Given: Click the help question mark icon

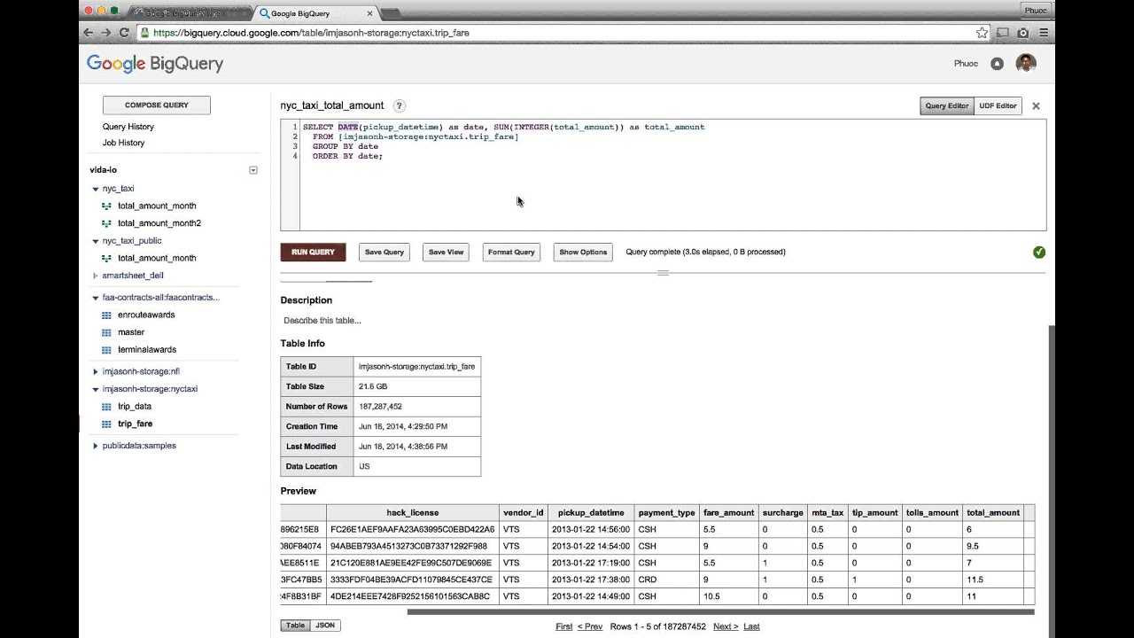Looking at the screenshot, I should tap(400, 105).
